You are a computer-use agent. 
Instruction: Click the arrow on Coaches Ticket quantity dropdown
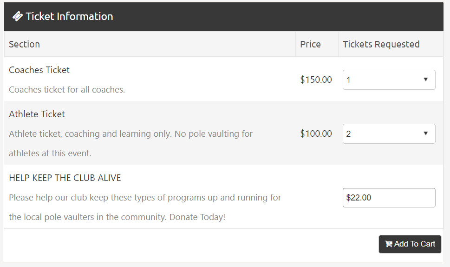(425, 80)
